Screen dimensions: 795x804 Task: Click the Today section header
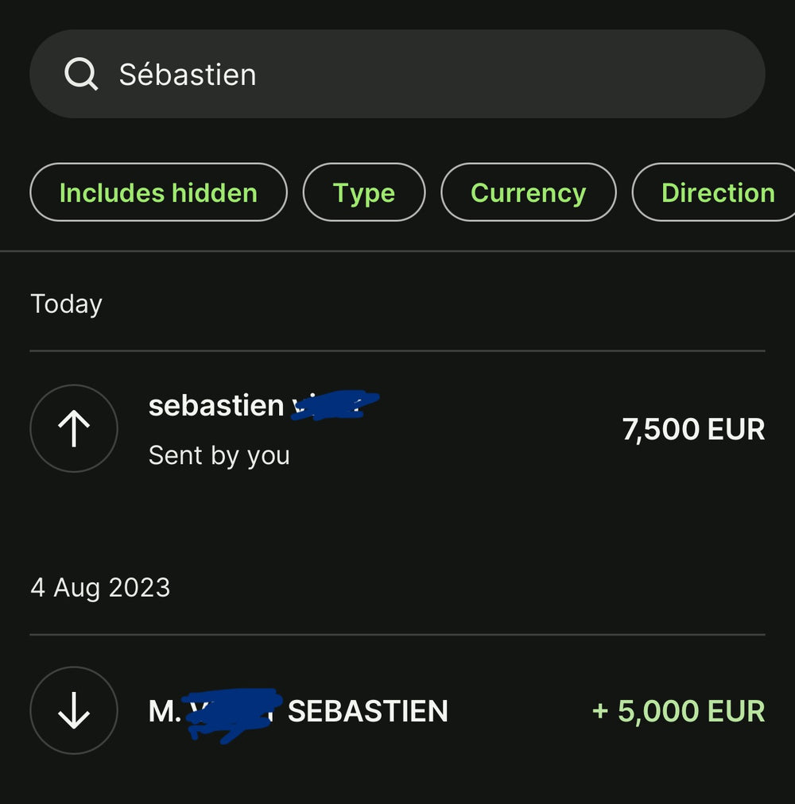pos(66,304)
